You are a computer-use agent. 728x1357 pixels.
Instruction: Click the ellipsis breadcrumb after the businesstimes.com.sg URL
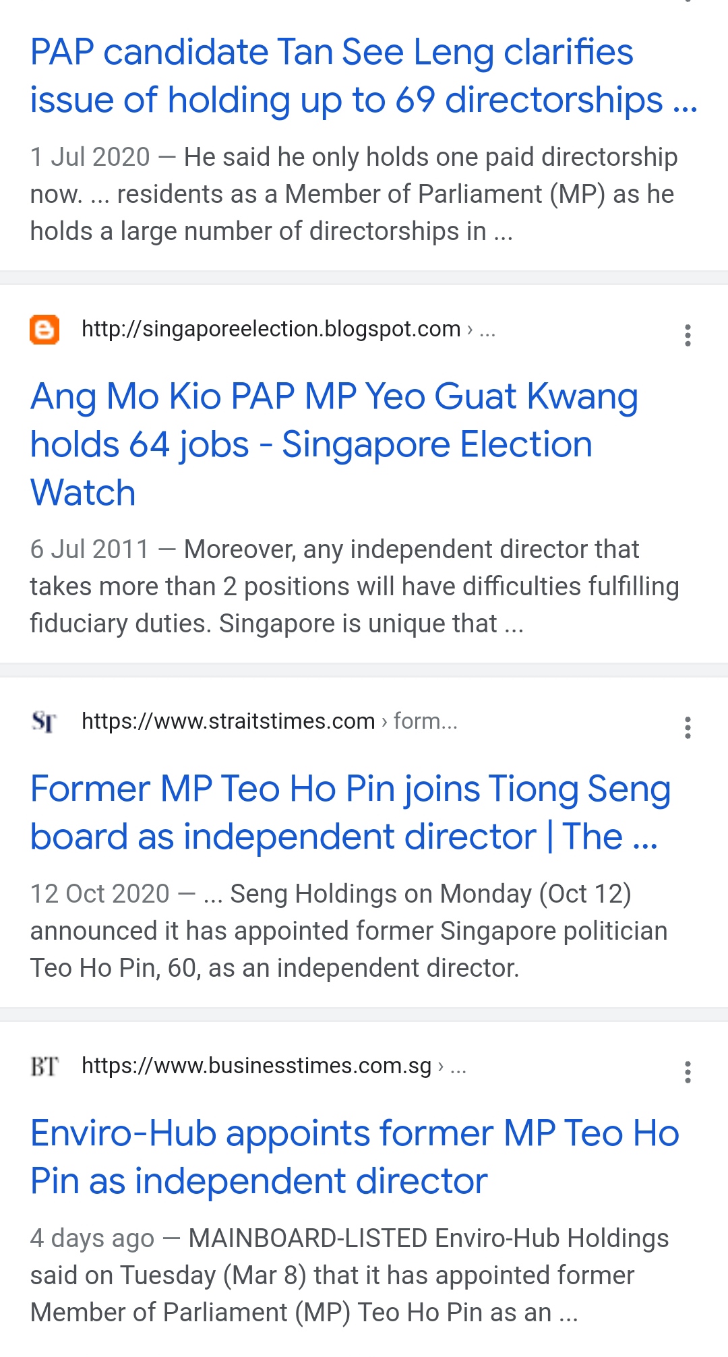tap(458, 1067)
